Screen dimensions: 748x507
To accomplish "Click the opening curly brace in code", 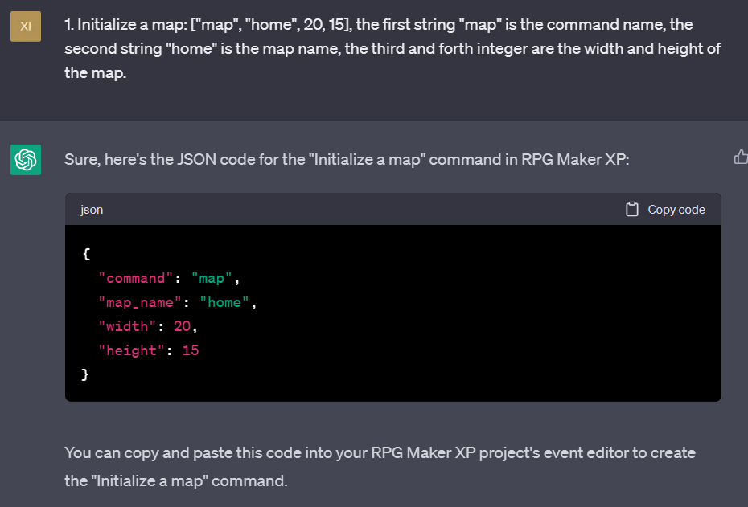I will pos(86,254).
